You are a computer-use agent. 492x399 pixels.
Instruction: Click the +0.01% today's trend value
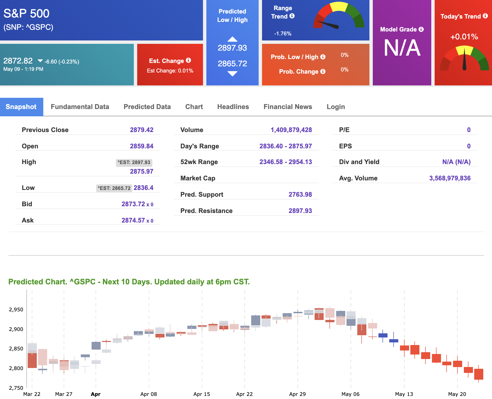[464, 37]
